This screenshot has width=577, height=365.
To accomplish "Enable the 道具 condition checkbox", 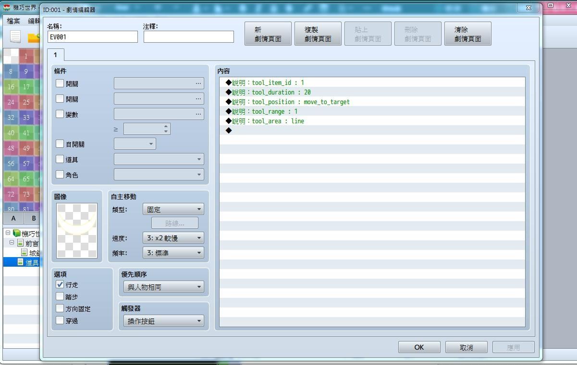I will click(x=60, y=159).
